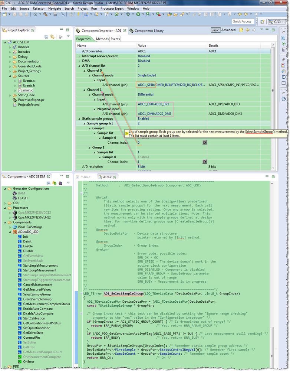
Task: Collapse the A/D channel list property
Action: click(x=79, y=66)
